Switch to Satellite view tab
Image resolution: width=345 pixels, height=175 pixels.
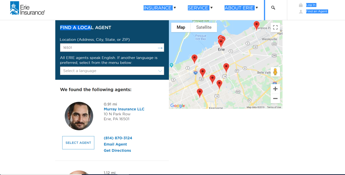204,27
